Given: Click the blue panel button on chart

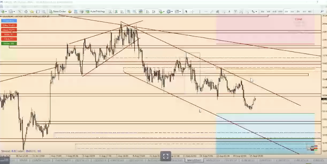Looking at the screenshot, I should tap(9, 21).
